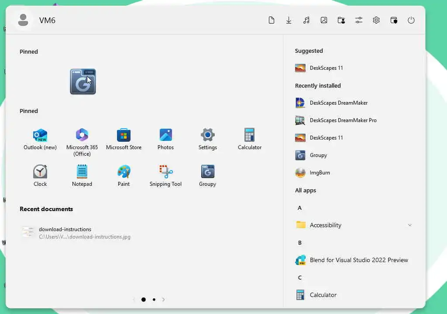Open the Control Panel sliders icon
Image resolution: width=447 pixels, height=314 pixels.
359,20
